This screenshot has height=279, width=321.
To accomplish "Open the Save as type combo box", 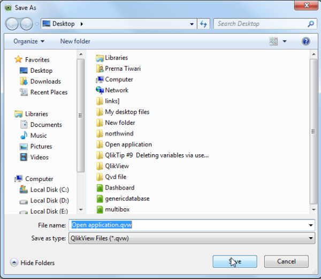I will pos(192,238).
